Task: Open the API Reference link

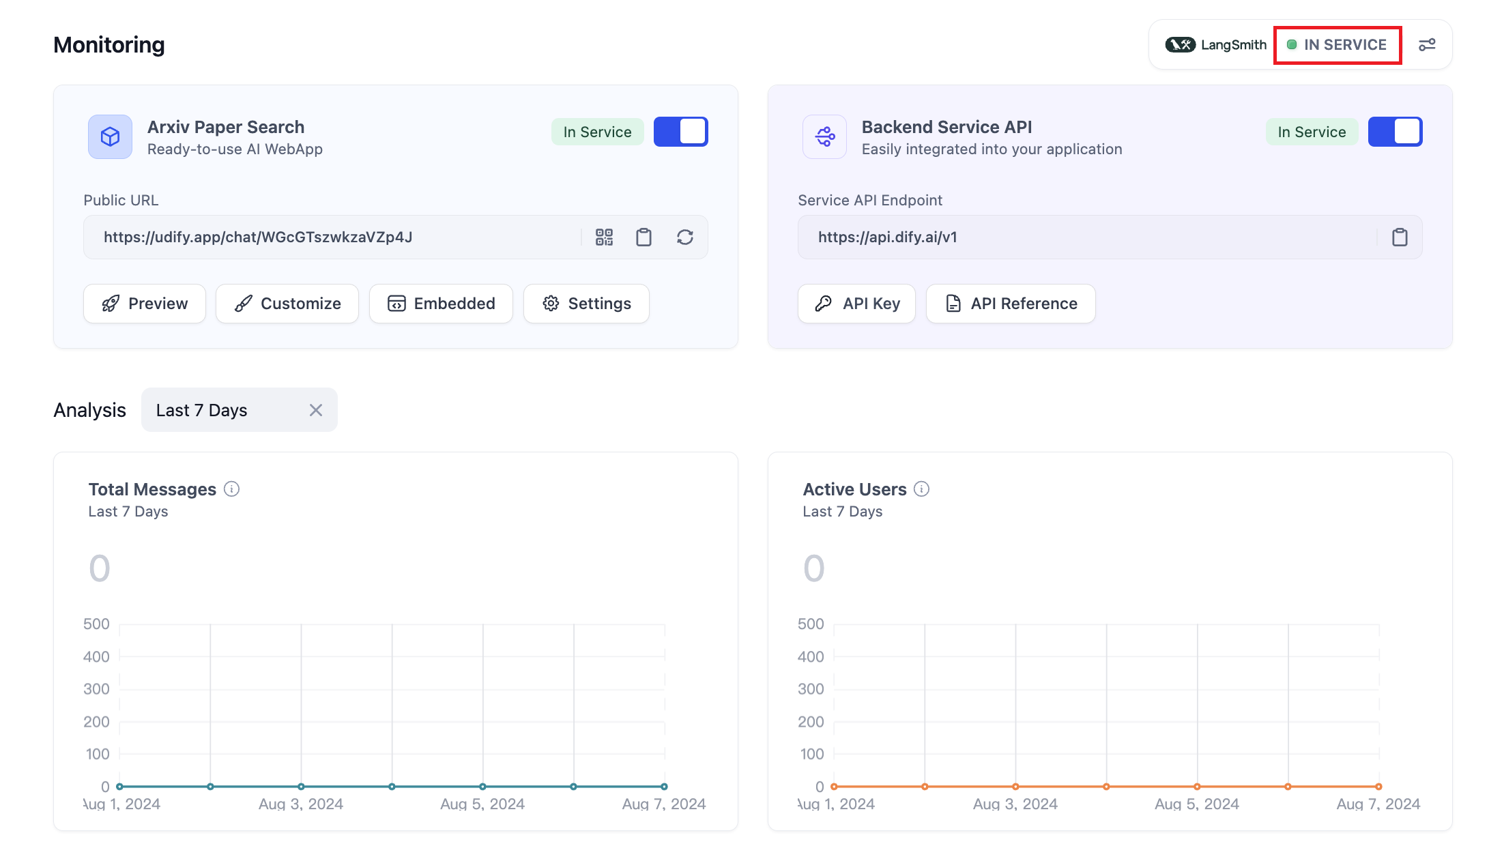Action: click(x=1011, y=304)
